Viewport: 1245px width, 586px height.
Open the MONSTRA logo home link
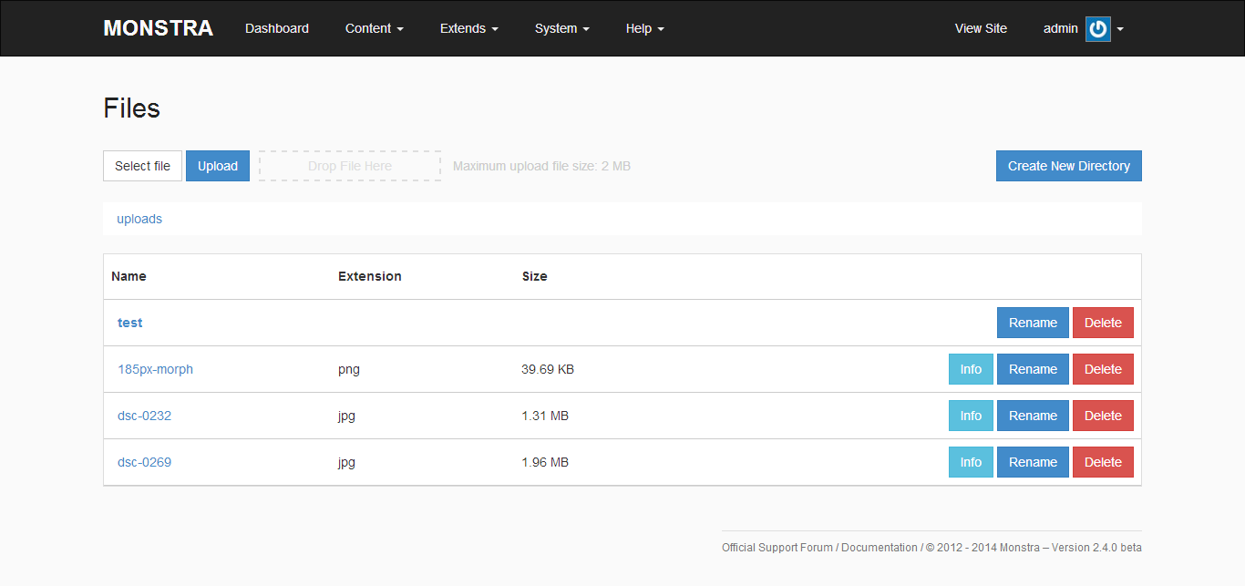[x=158, y=28]
